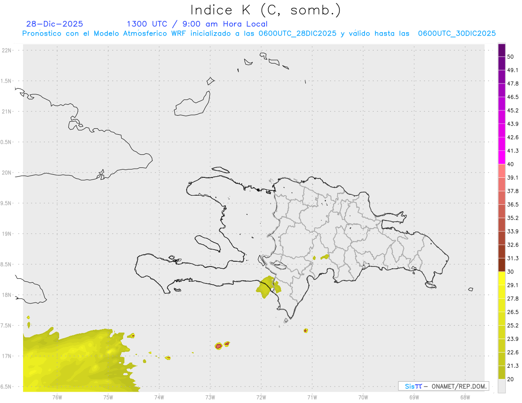The image size is (522, 403).
Task: Click the '22N' latitude label
Action: 7,50
